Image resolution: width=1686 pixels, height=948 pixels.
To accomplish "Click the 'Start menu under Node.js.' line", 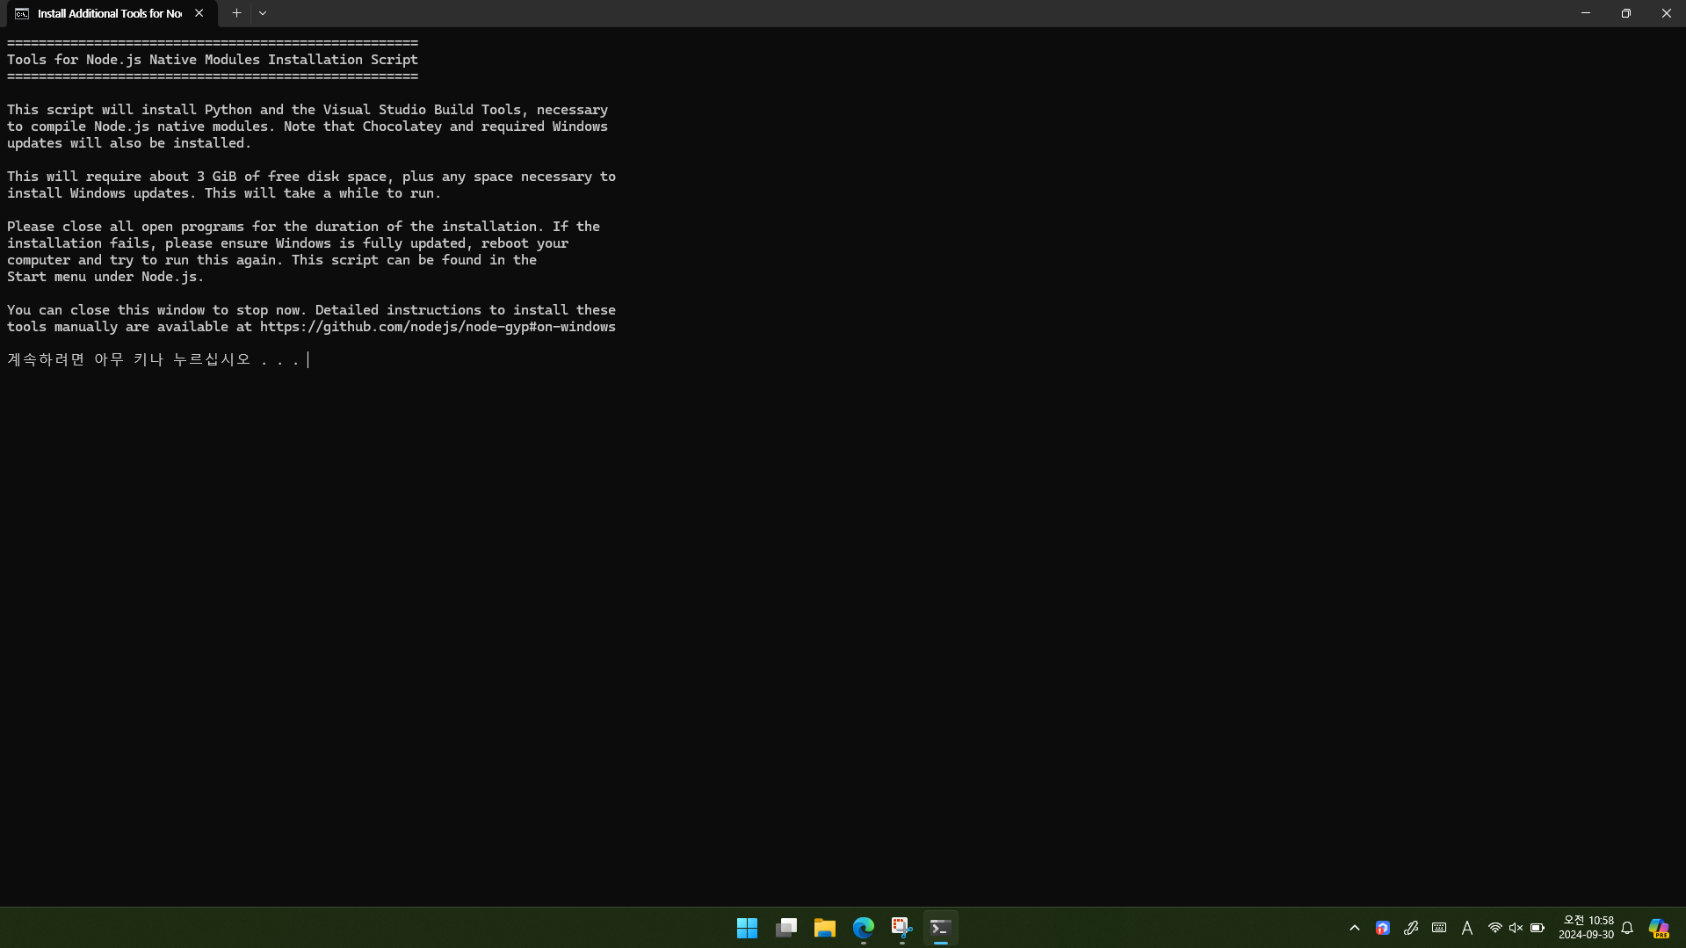I will pyautogui.click(x=105, y=277).
